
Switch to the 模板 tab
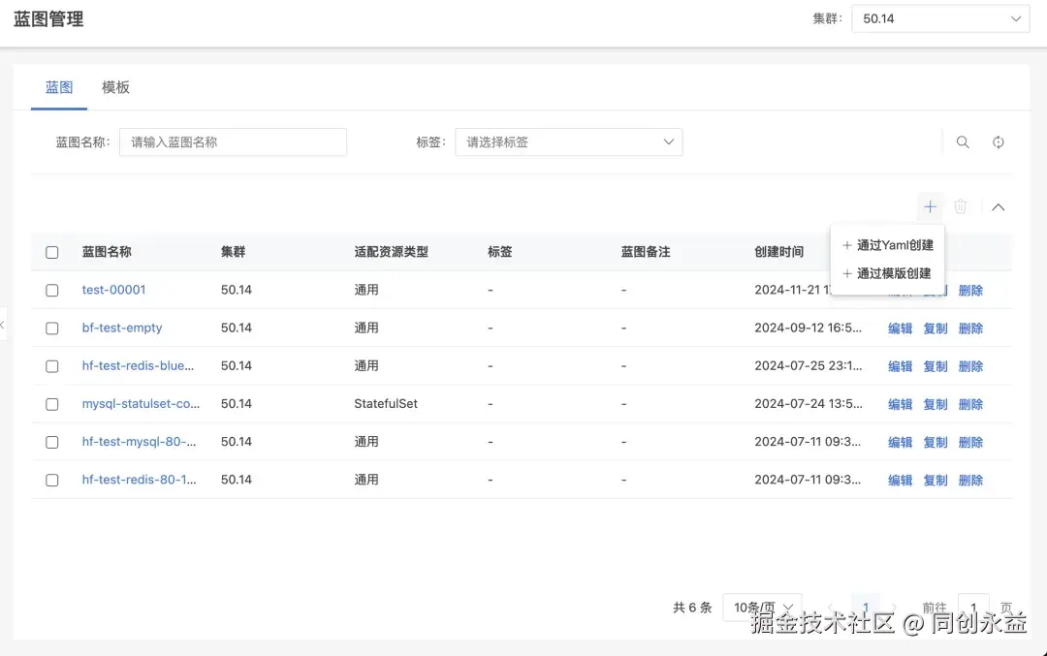pyautogui.click(x=114, y=87)
